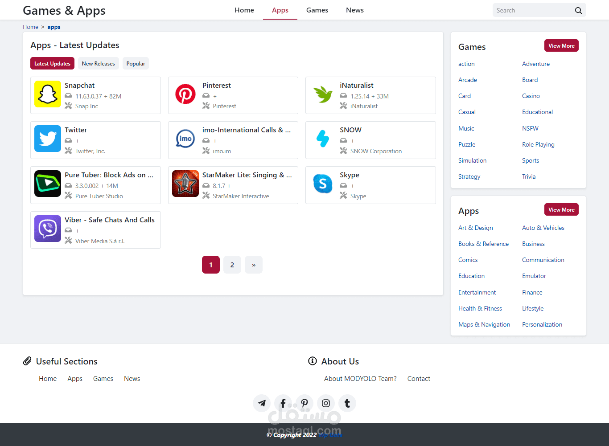
Task: Open the Pure Tuber app icon
Action: click(x=48, y=184)
